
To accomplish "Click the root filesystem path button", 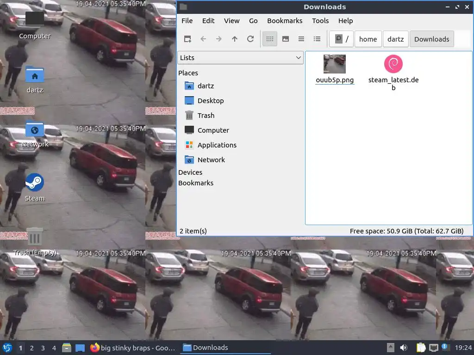I will (341, 39).
